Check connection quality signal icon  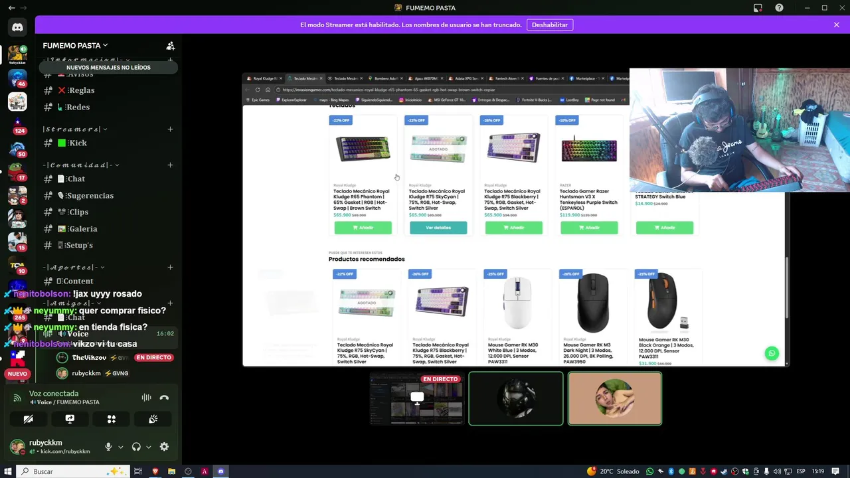point(17,398)
